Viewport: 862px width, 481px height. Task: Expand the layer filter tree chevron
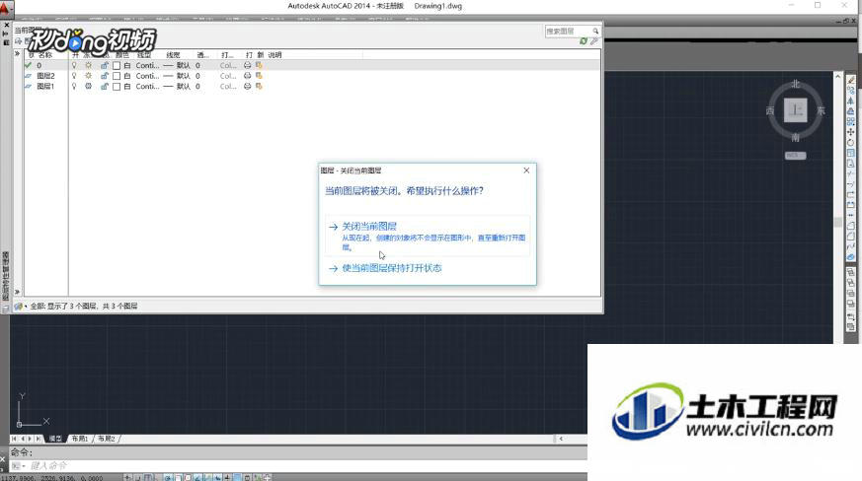[x=17, y=54]
